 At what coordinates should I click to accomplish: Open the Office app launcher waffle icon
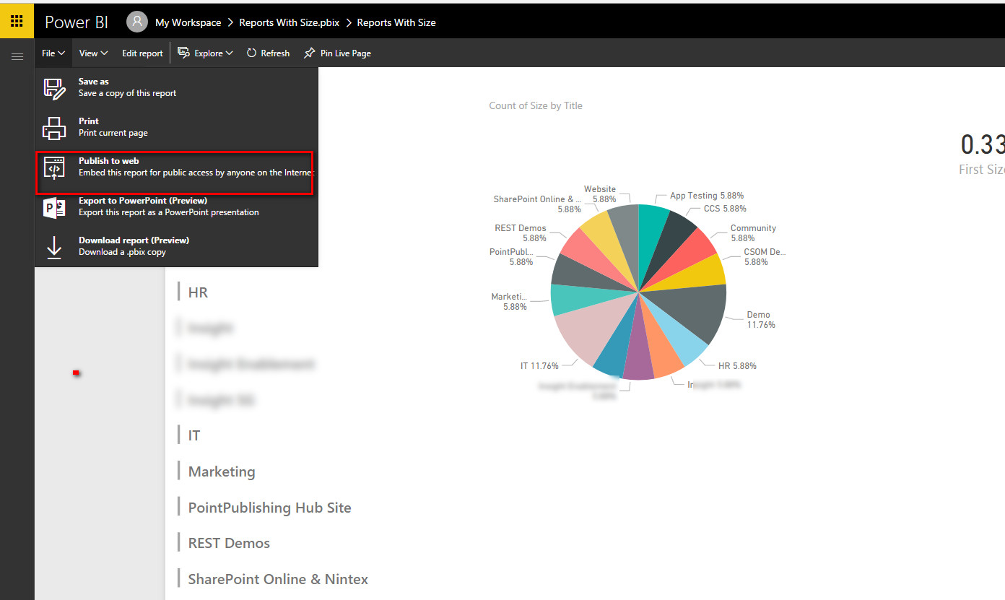(x=16, y=20)
